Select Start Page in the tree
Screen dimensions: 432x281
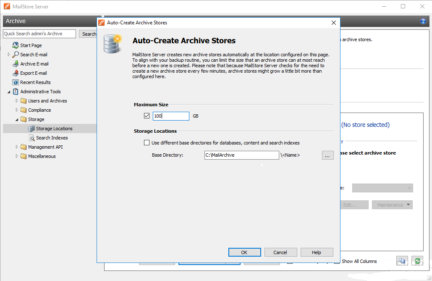point(31,45)
